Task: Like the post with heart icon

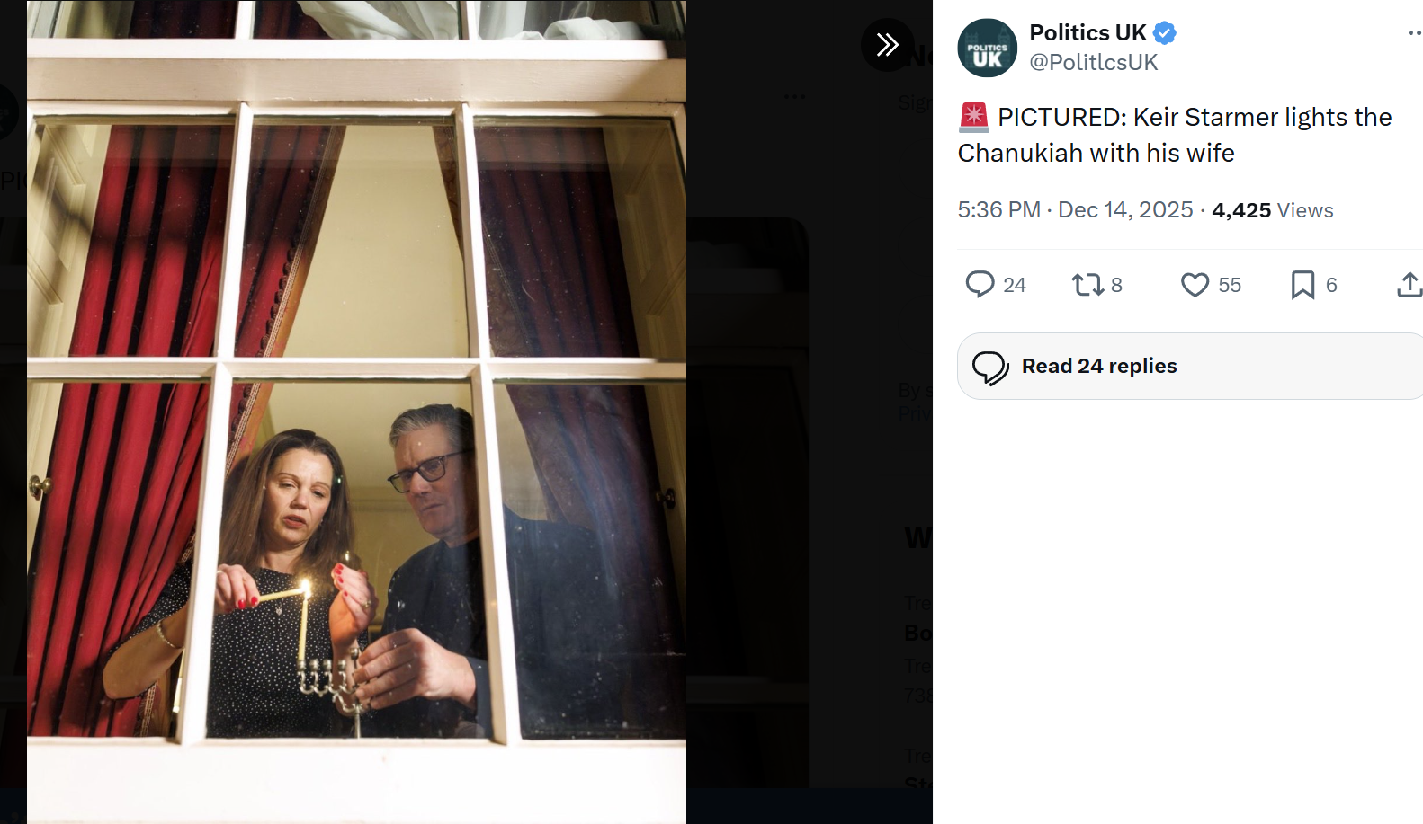Action: coord(1195,285)
